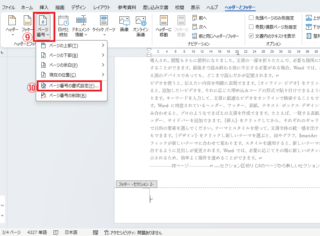Insert オンライン画像 (Online Picture)
Screen dimensions: 320x236
141,26
